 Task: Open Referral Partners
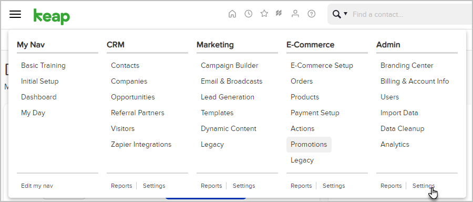pos(138,113)
